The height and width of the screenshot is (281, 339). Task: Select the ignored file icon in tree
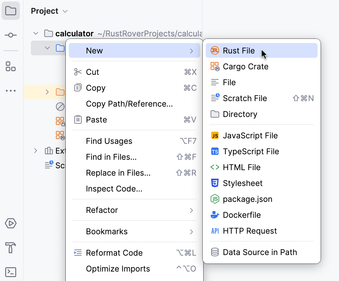(x=60, y=107)
